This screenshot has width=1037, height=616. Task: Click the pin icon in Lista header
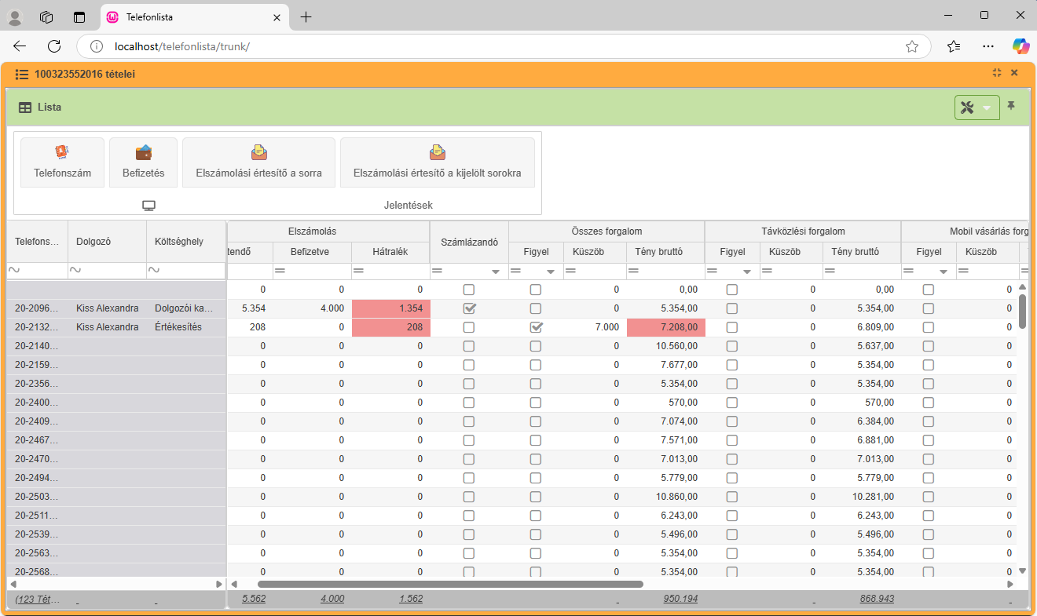pyautogui.click(x=1011, y=106)
